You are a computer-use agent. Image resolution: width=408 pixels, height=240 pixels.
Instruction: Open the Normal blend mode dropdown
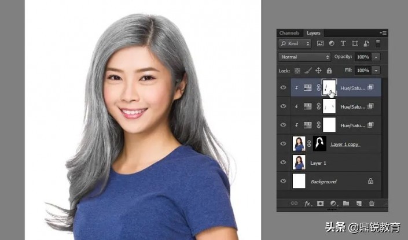(x=304, y=57)
